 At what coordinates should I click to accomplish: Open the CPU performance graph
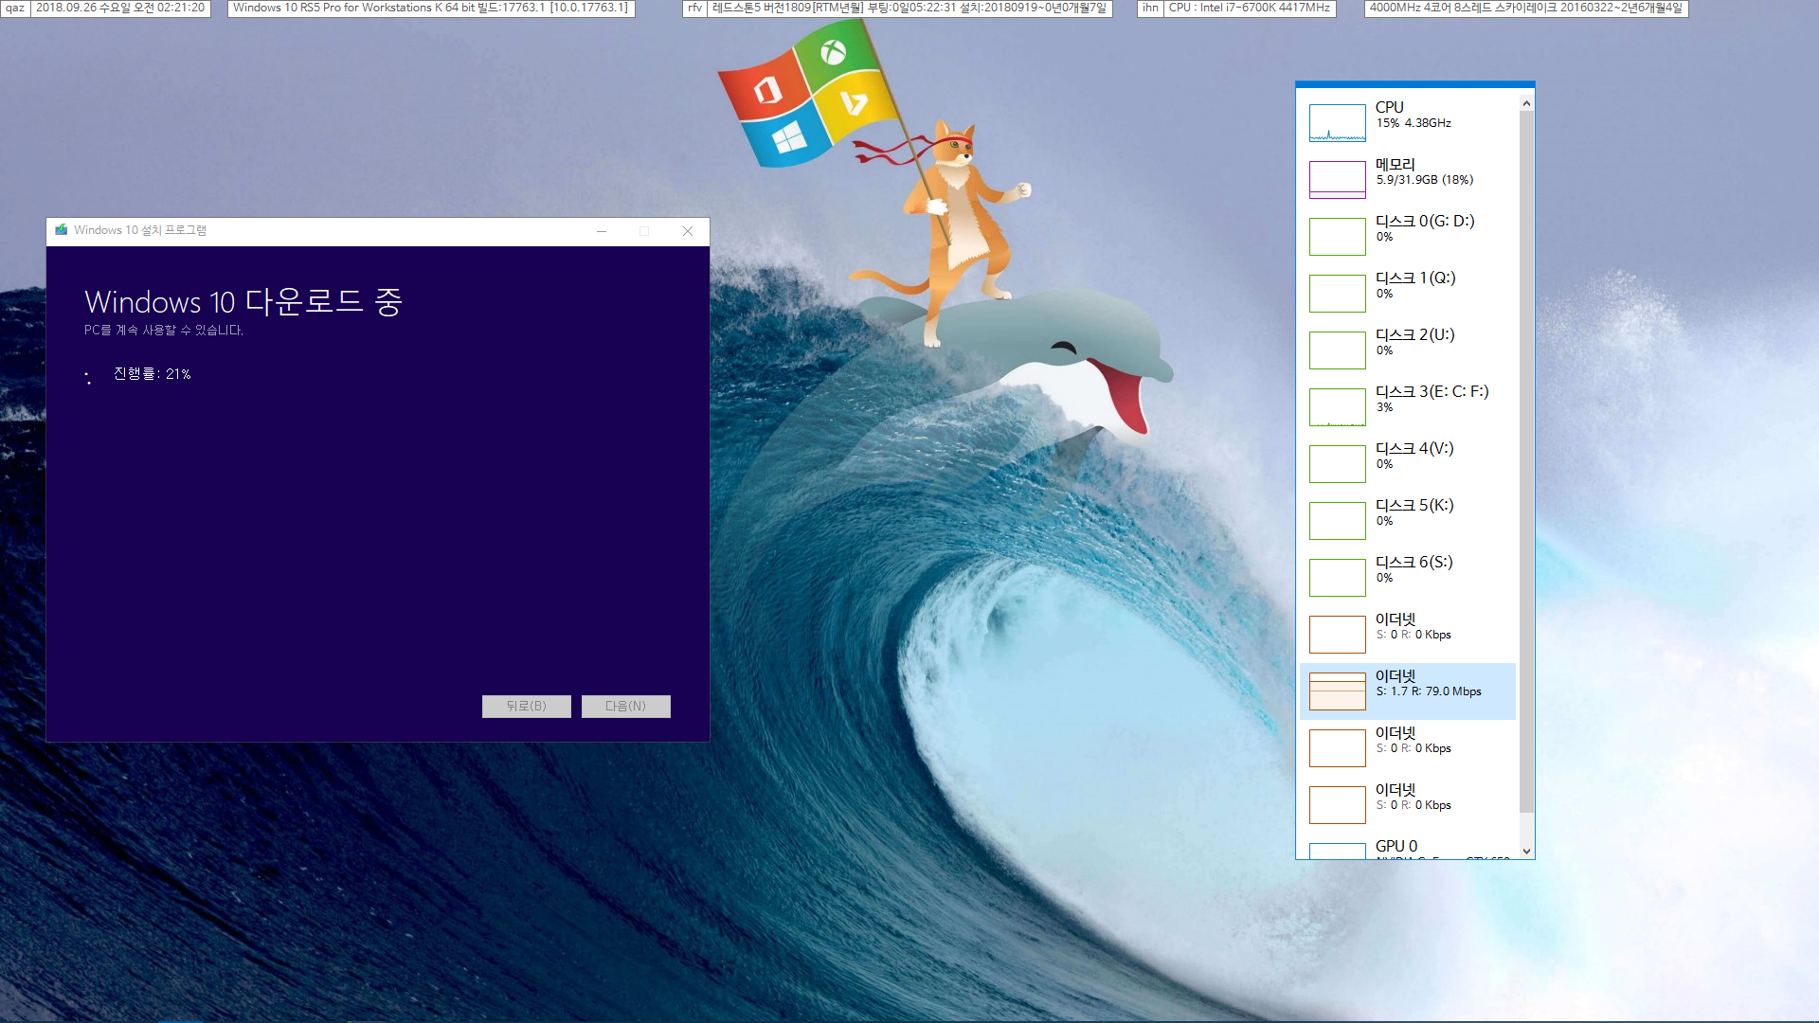[1337, 122]
